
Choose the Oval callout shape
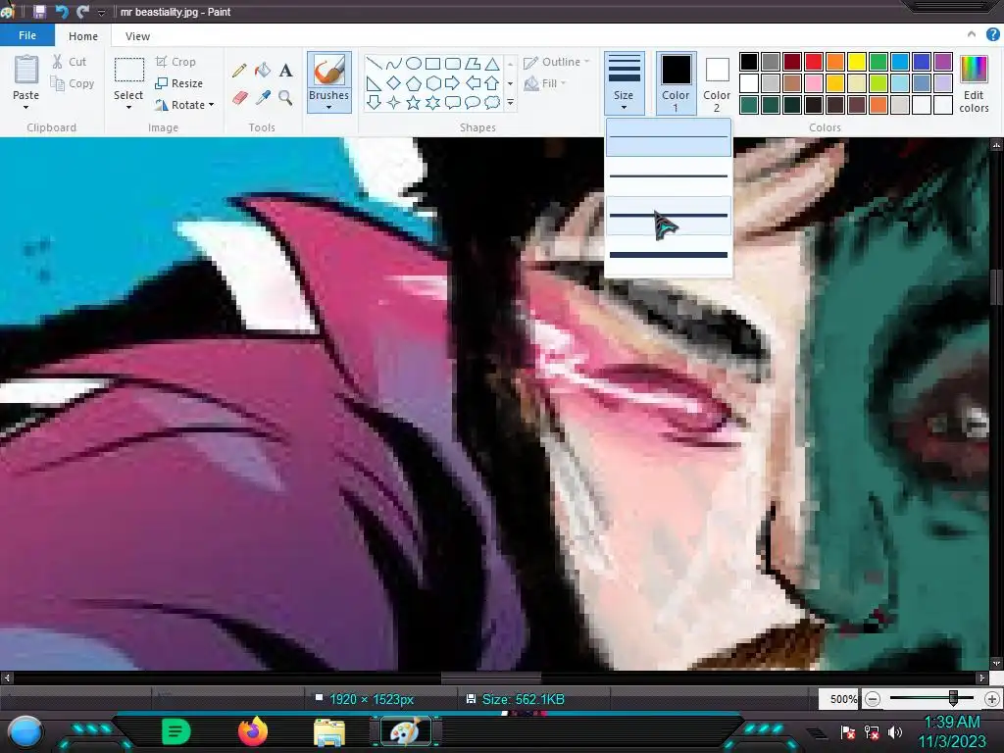(x=473, y=102)
